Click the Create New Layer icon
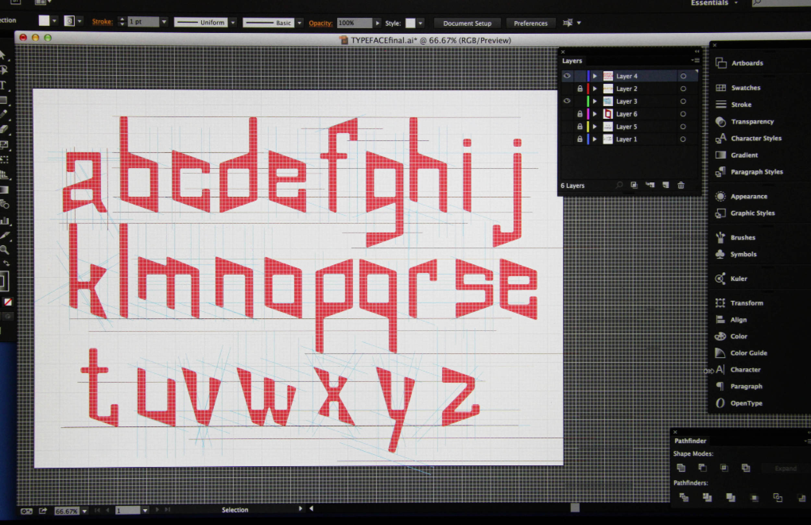The width and height of the screenshot is (811, 525). [665, 185]
